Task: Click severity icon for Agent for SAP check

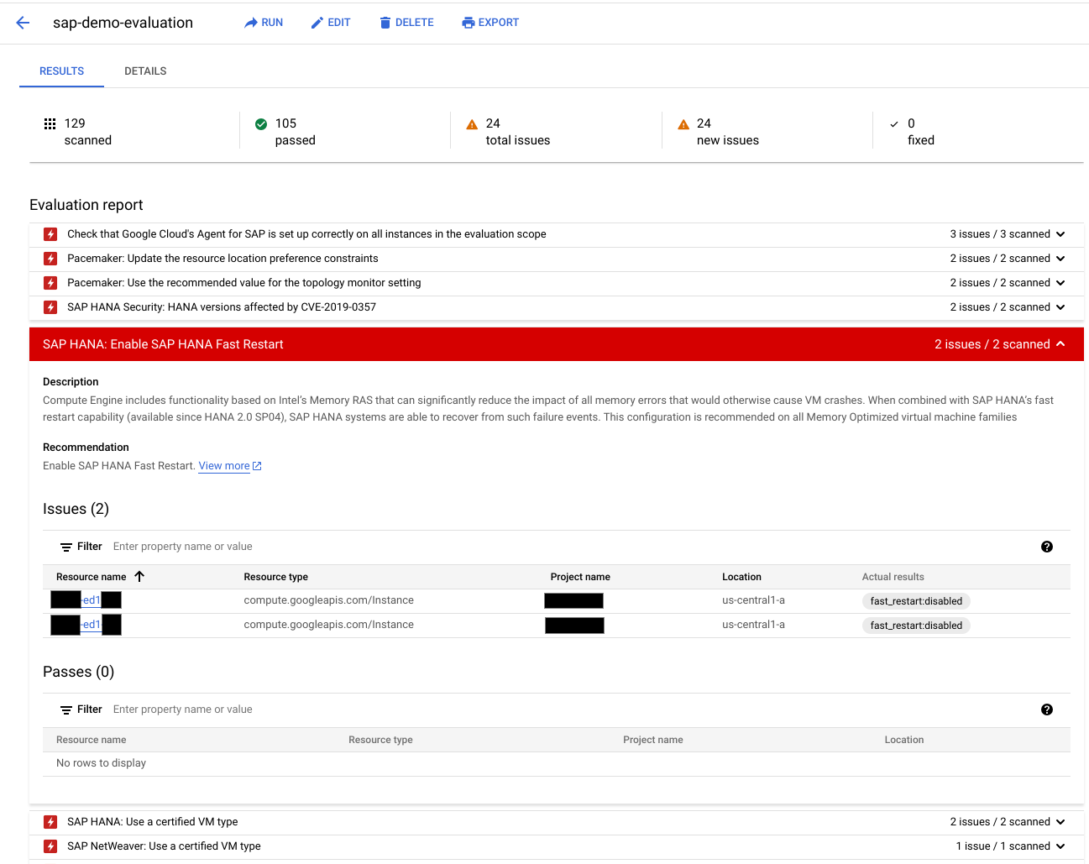Action: click(x=50, y=234)
